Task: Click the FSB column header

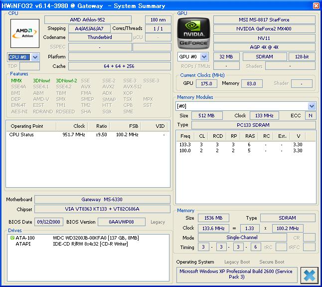Action: [125, 126]
